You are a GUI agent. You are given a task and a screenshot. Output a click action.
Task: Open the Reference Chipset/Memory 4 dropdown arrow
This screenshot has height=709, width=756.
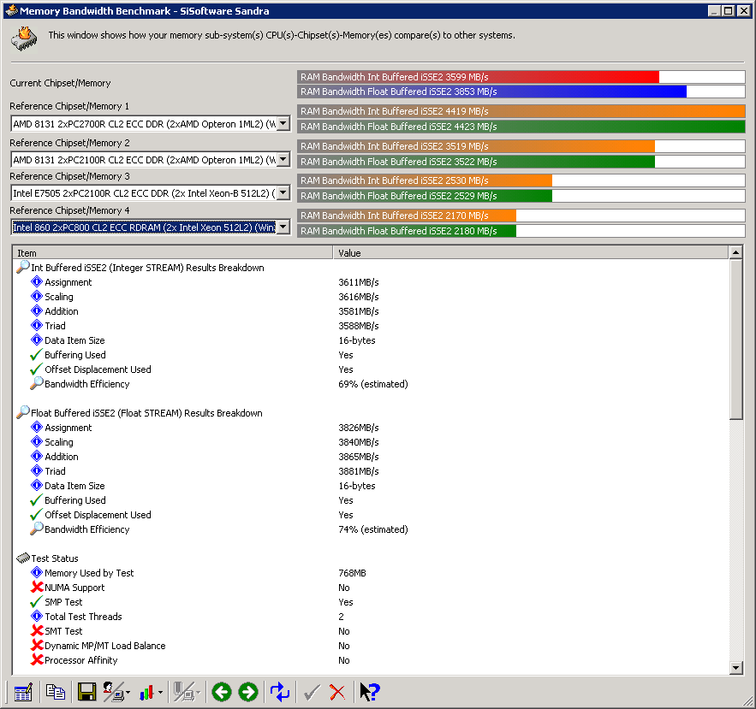[x=283, y=227]
